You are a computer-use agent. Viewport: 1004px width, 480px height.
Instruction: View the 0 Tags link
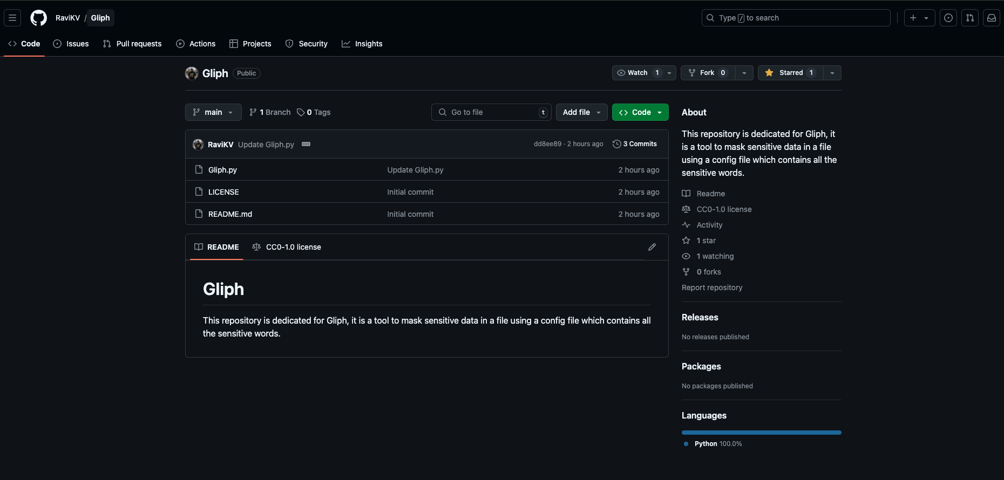[x=314, y=112]
